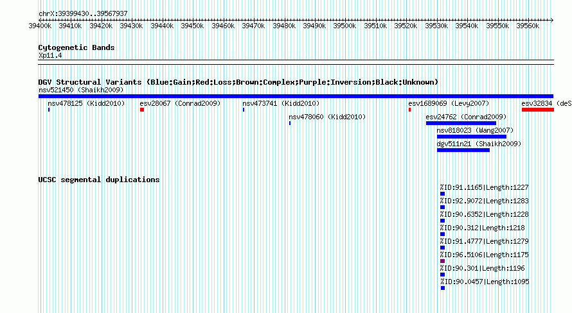Image resolution: width=572 pixels, height=313 pixels.
Task: Open esv24762 (Conrad2009) variant label
Action: (466, 117)
